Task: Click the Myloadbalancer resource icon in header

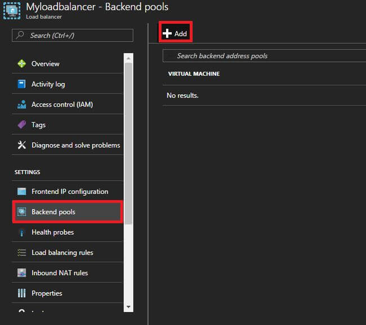Action: point(12,11)
